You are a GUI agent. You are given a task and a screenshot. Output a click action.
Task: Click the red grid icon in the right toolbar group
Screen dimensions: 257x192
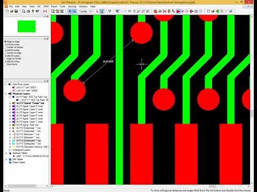pos(155,11)
